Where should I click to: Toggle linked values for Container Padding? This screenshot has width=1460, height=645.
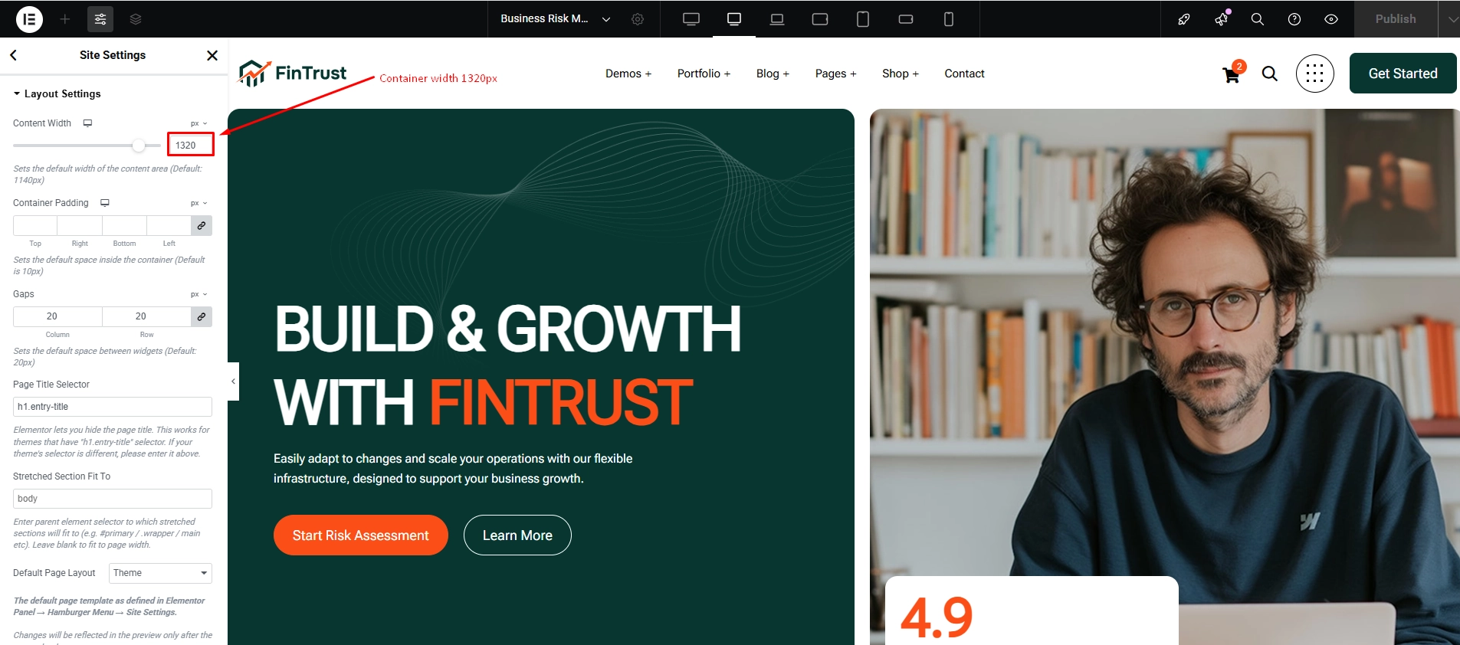tap(202, 225)
